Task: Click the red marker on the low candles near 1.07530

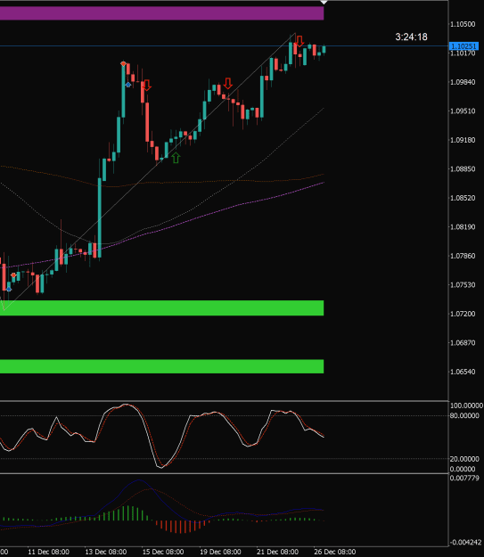Action: pyautogui.click(x=13, y=275)
